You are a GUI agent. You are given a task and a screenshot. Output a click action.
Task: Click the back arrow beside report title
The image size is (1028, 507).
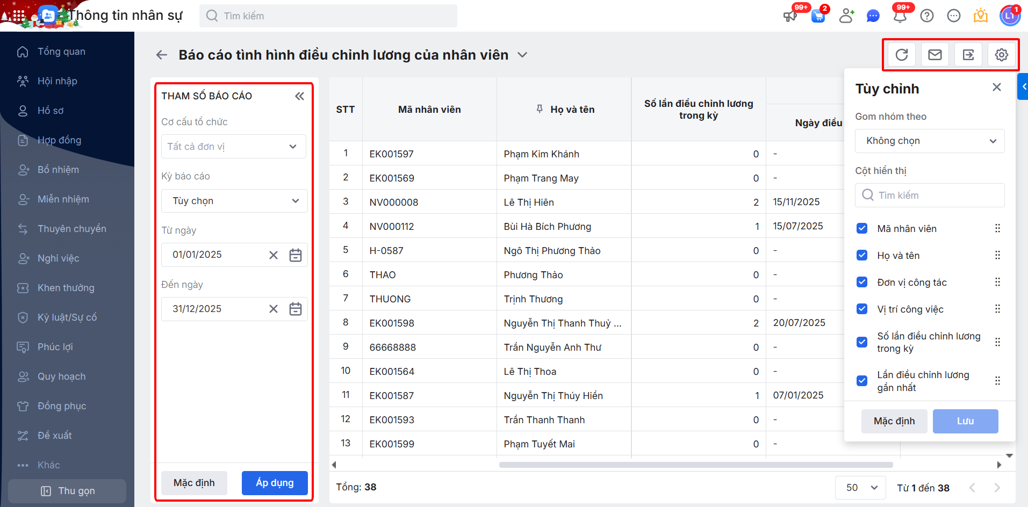click(x=161, y=55)
